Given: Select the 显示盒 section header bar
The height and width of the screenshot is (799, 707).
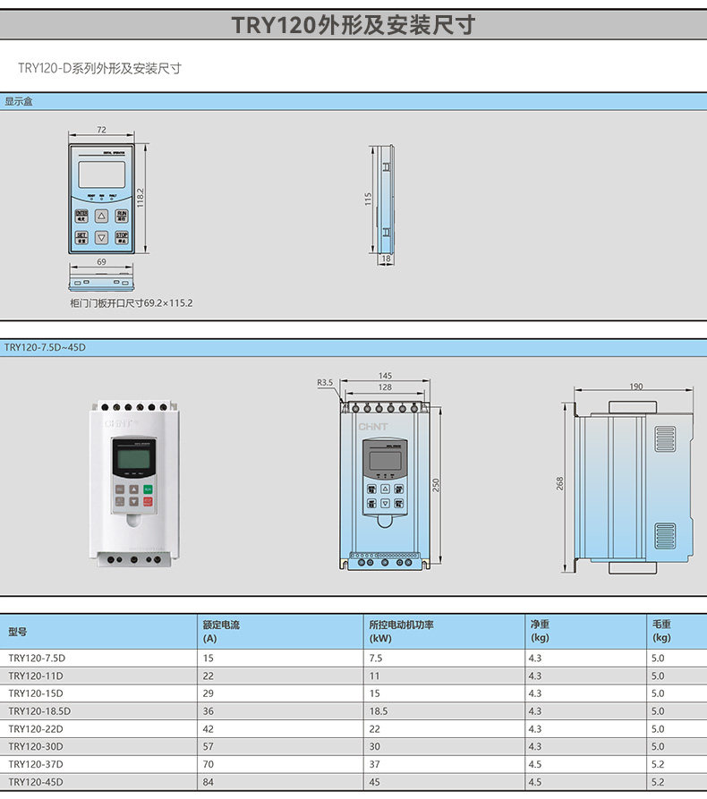Looking at the screenshot, I should coord(353,101).
